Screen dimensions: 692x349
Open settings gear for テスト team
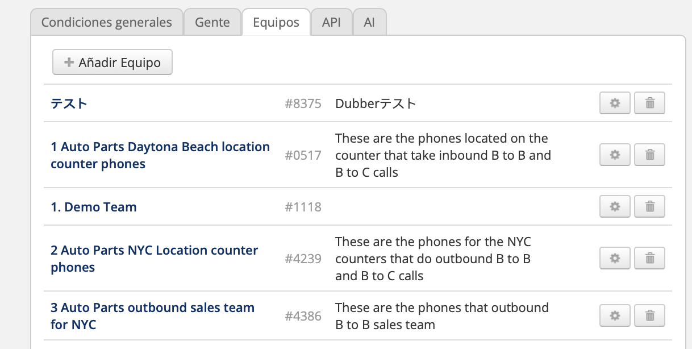[615, 103]
